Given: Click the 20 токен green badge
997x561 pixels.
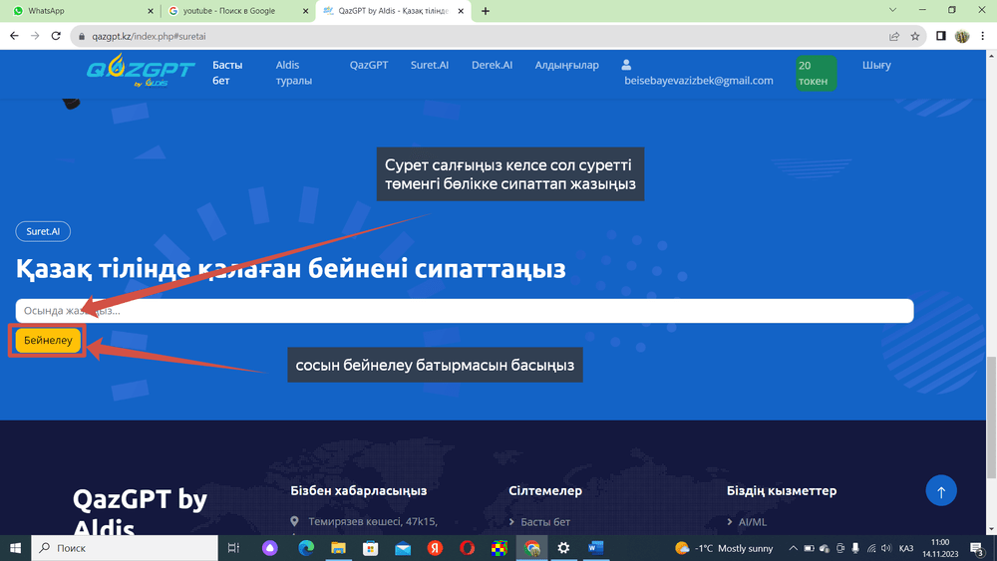Looking at the screenshot, I should tap(815, 73).
